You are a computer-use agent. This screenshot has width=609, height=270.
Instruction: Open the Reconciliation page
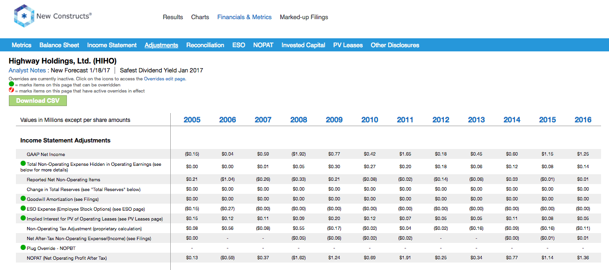coord(205,45)
